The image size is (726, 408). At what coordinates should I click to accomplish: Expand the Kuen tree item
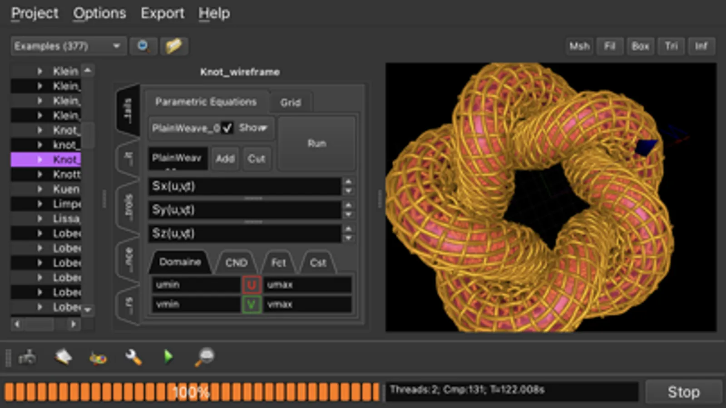40,189
